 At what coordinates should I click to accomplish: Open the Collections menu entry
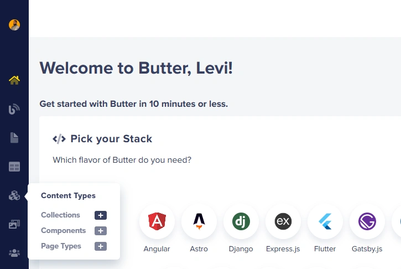[x=60, y=215]
